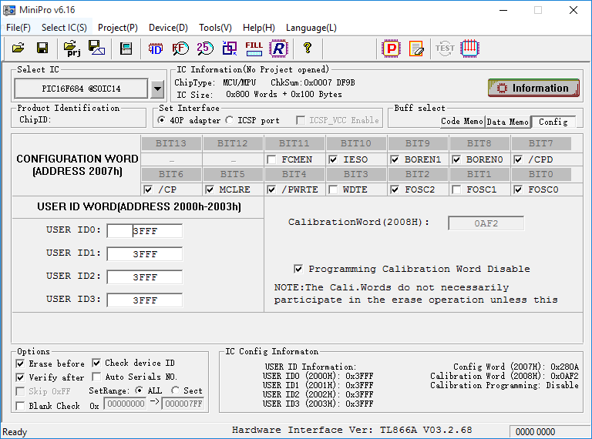
Task: Expand the Select IC dropdown arrow
Action: [157, 89]
